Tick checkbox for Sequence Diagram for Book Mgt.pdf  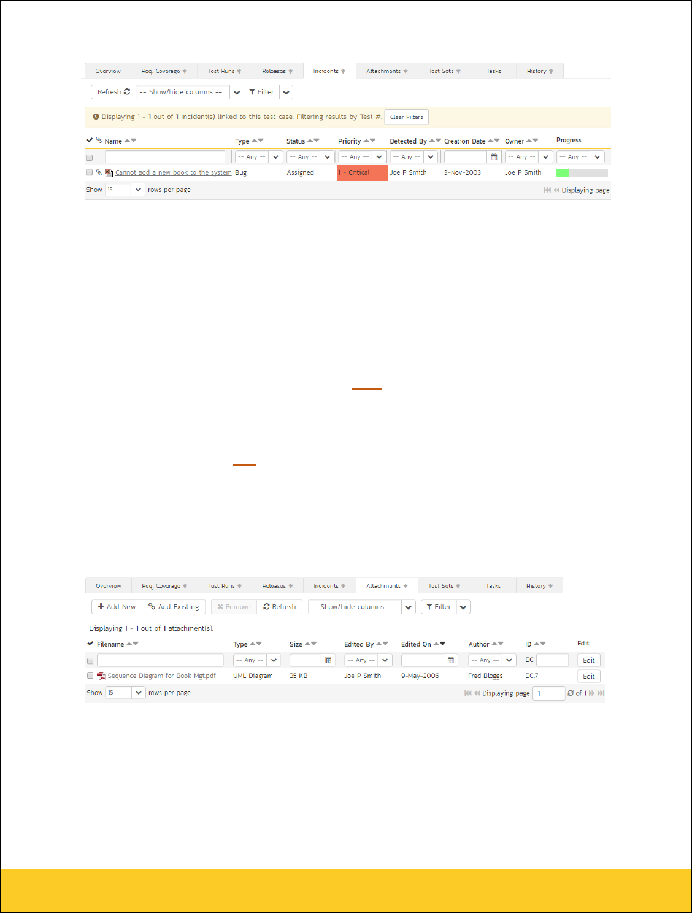coord(90,676)
